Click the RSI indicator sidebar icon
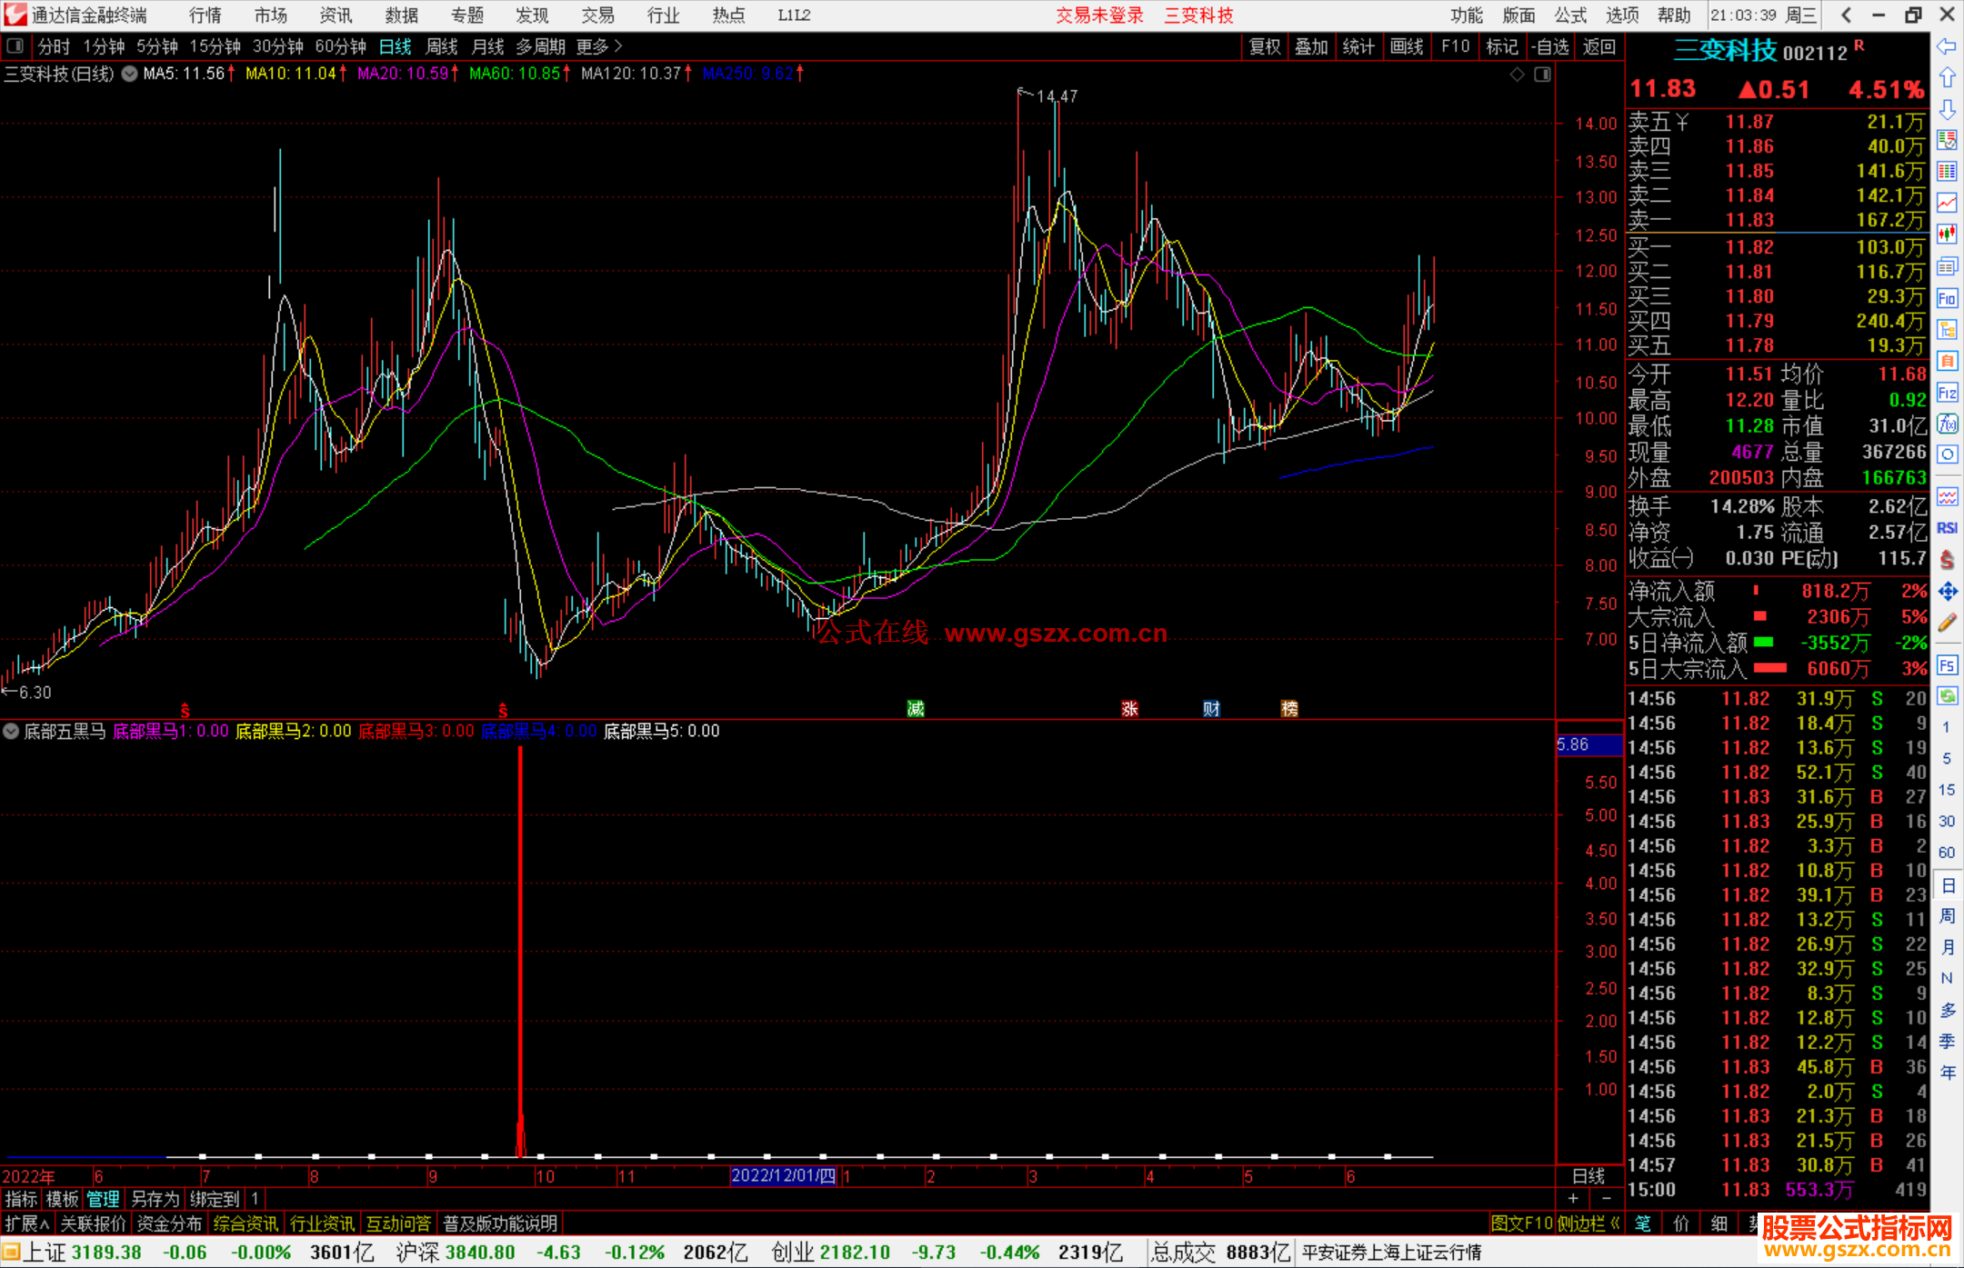The height and width of the screenshot is (1268, 1964). 1947,528
